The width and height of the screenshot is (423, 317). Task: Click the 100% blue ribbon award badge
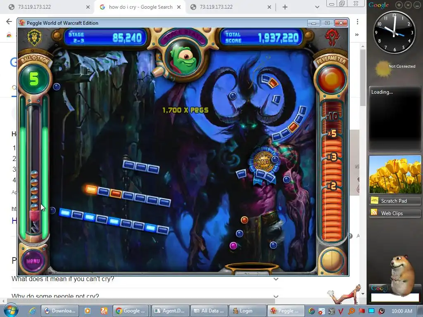[264, 162]
